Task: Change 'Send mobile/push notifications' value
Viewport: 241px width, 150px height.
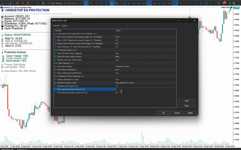Action: point(146,73)
